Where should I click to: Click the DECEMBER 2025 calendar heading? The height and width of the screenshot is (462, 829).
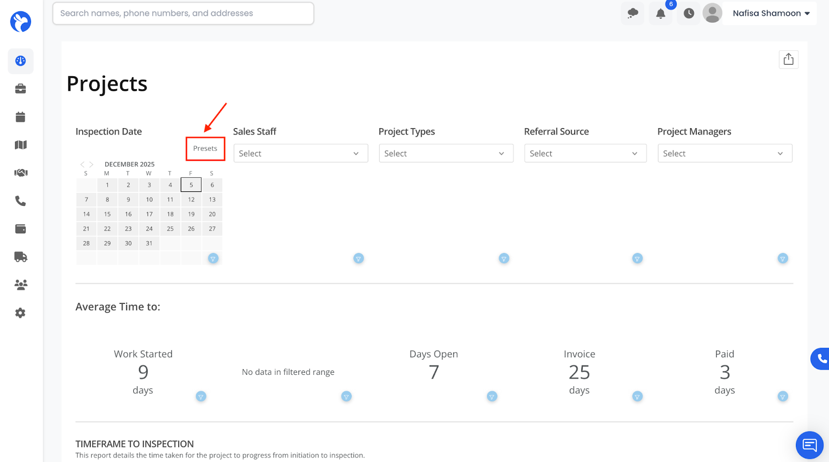click(130, 164)
